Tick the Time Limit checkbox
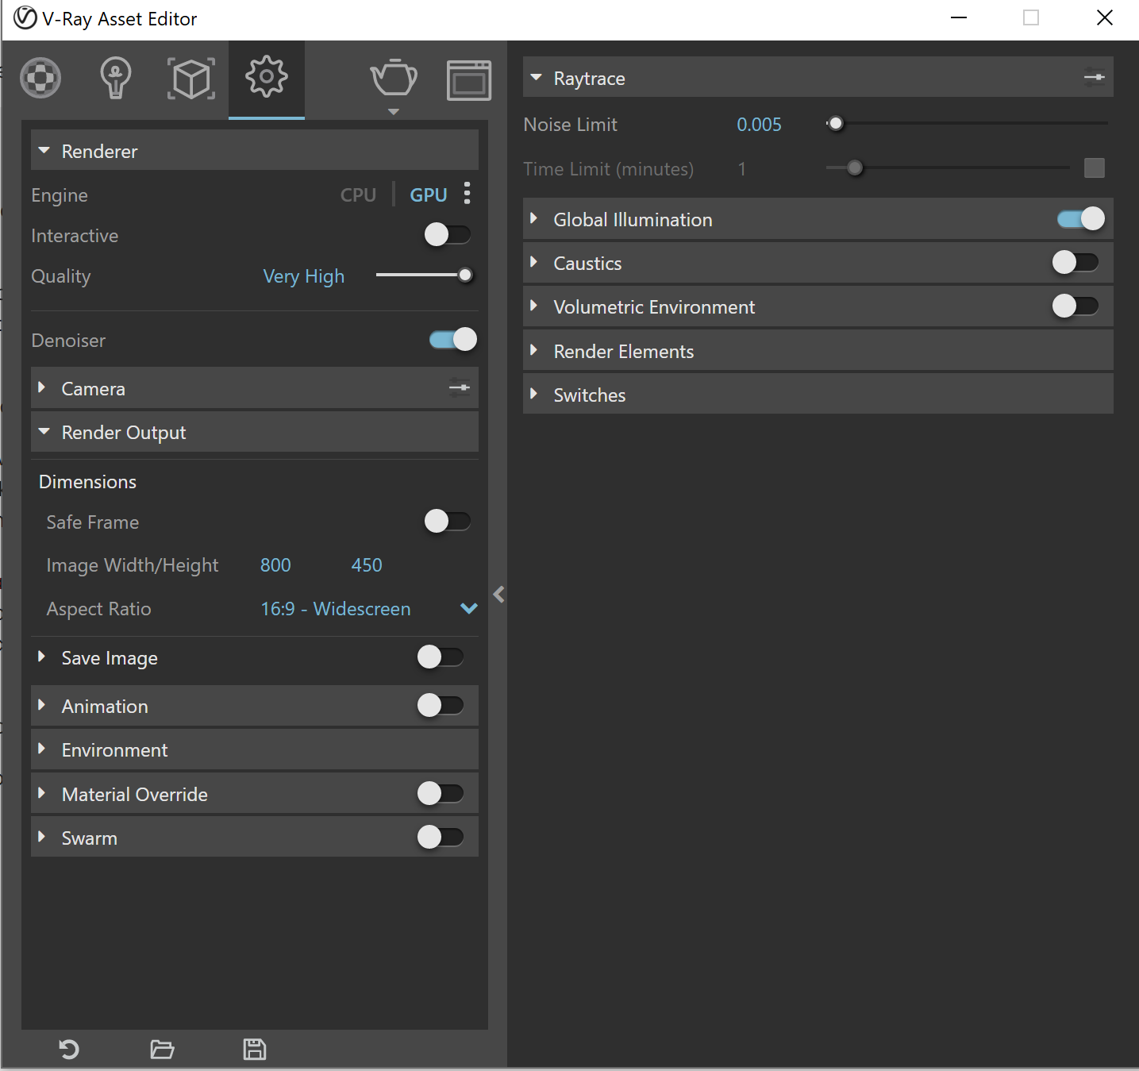Viewport: 1139px width, 1071px height. click(x=1095, y=168)
